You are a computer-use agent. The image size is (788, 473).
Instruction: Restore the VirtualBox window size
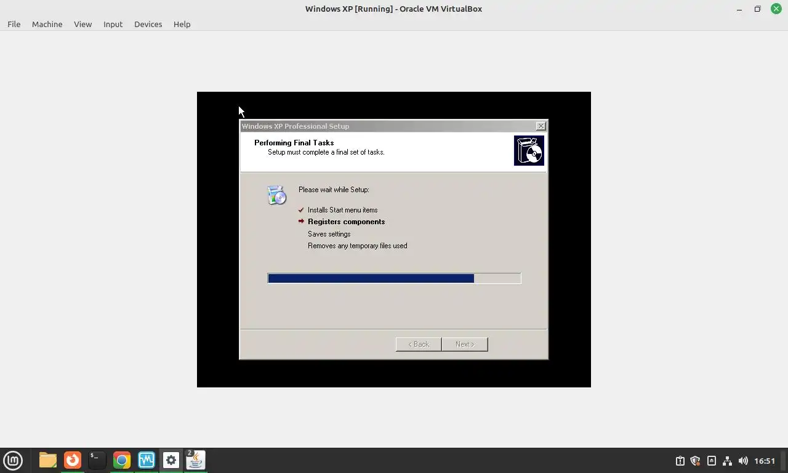[x=757, y=9]
